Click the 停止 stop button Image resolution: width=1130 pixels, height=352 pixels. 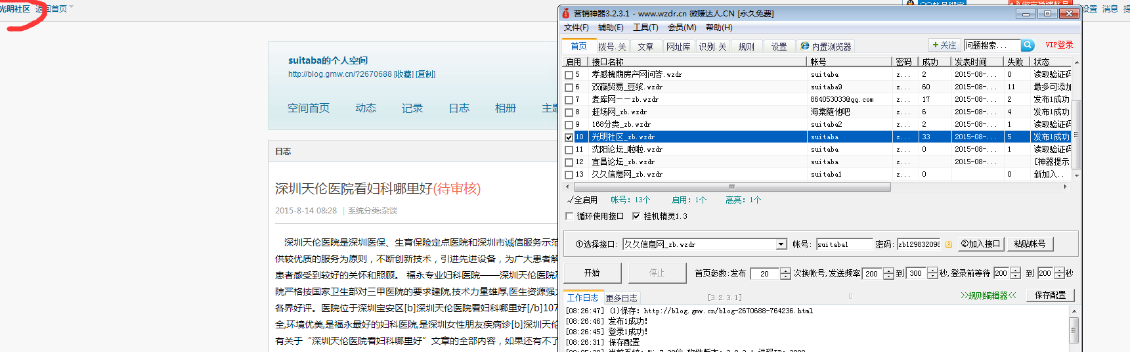click(657, 273)
